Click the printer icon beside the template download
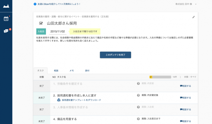 (59, 100)
